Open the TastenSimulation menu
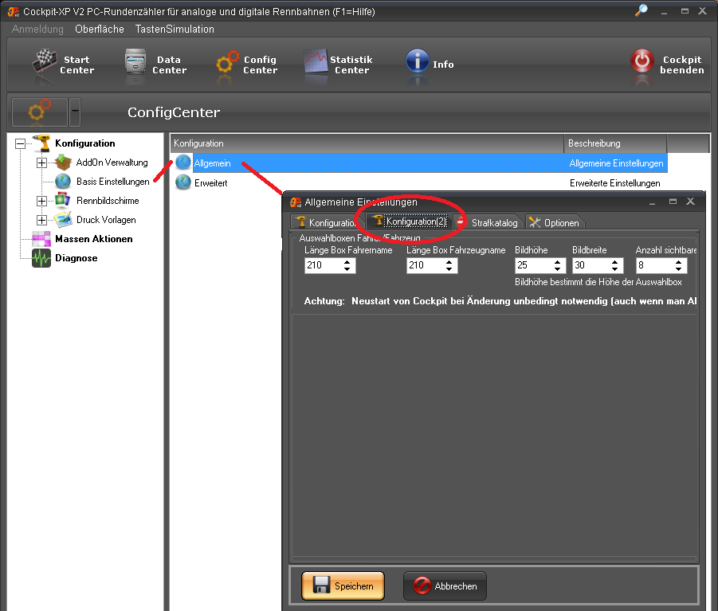This screenshot has width=718, height=611. 175,29
